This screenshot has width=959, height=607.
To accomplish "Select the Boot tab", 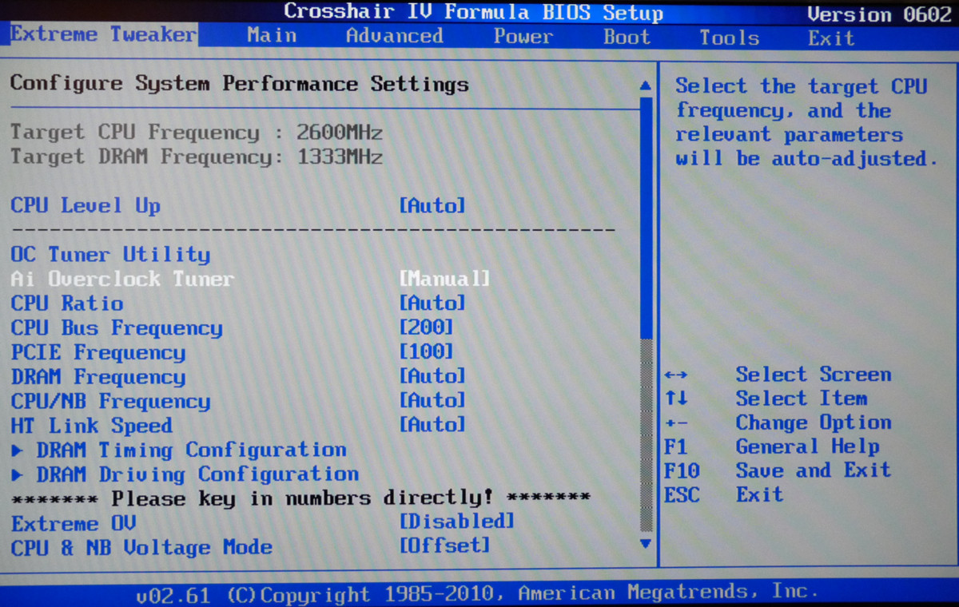I will click(x=627, y=38).
